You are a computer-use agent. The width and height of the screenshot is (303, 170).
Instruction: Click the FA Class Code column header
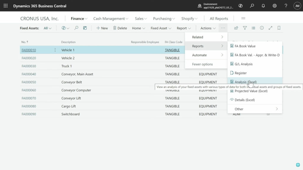pos(173,42)
